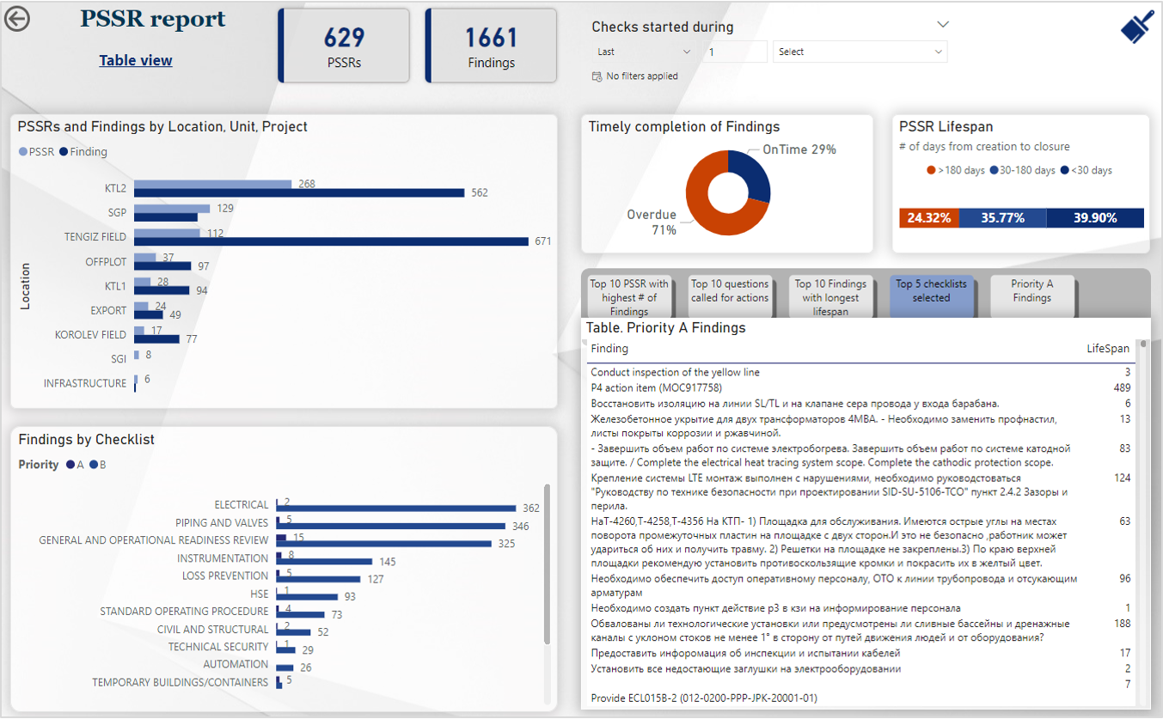Click the Priority A Findings table scrollbar
The height and width of the screenshot is (719, 1163).
coord(1143,345)
